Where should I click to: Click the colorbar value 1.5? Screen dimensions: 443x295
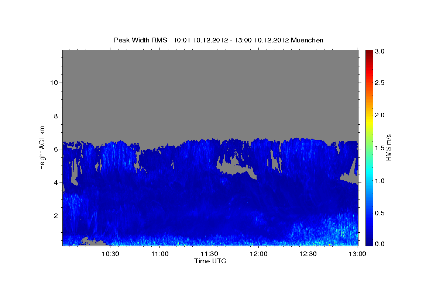[x=380, y=148]
